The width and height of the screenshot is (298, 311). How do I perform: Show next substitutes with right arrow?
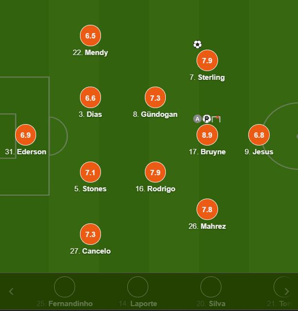(286, 292)
